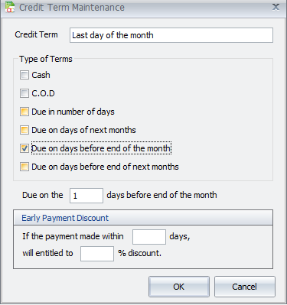Image resolution: width=287 pixels, height=305 pixels.
Task: Enable the Cash checkbox
Action: point(24,75)
